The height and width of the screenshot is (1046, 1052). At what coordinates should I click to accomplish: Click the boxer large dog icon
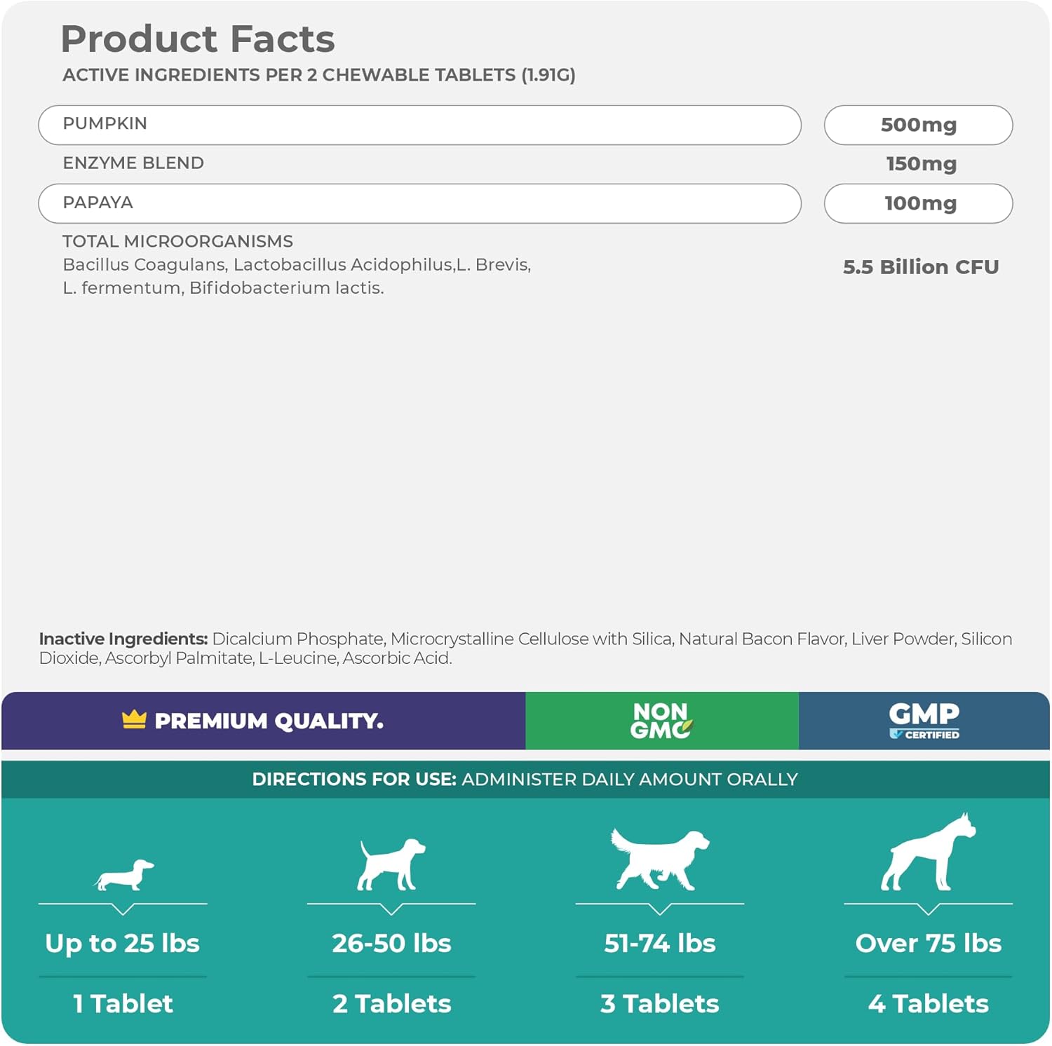tap(928, 853)
